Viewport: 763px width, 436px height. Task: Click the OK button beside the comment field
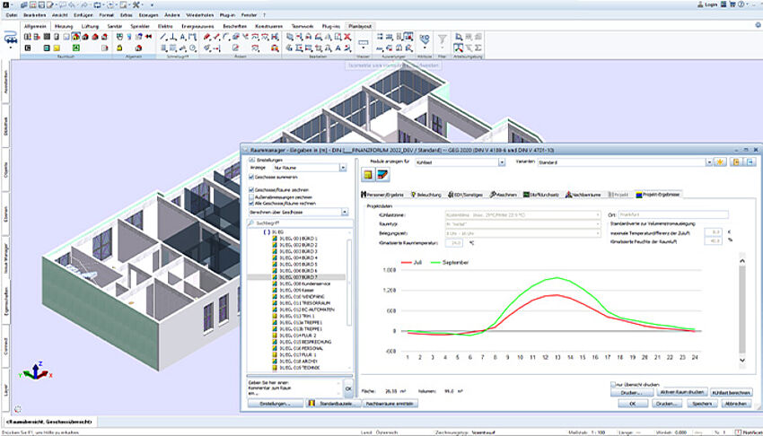[349, 388]
